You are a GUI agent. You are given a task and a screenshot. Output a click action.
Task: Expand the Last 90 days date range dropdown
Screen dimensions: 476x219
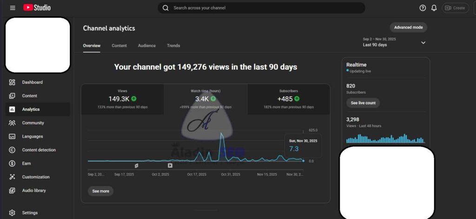(423, 42)
